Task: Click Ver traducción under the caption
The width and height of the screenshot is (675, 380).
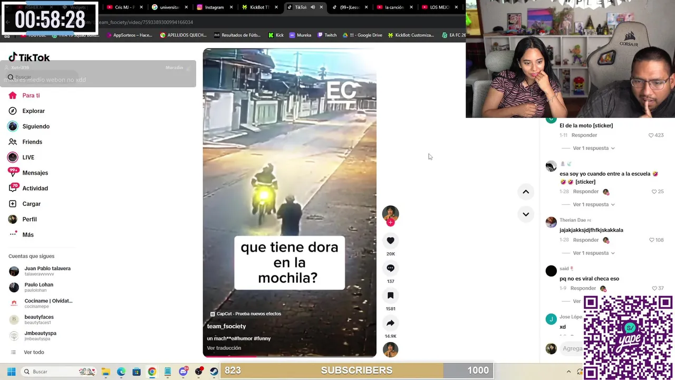Action: coord(224,348)
